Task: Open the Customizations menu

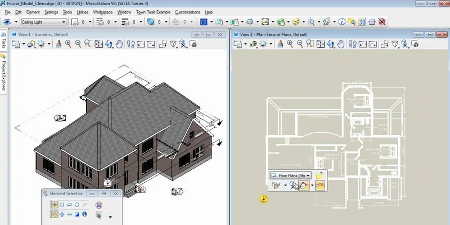Action: point(188,12)
